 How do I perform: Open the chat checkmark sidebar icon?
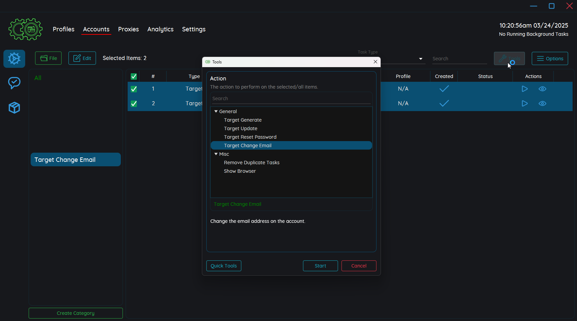pyautogui.click(x=14, y=83)
